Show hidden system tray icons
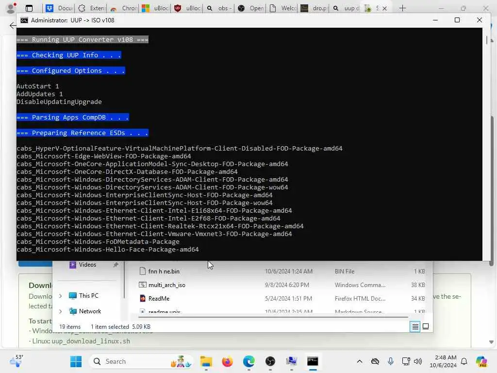 coord(360,361)
